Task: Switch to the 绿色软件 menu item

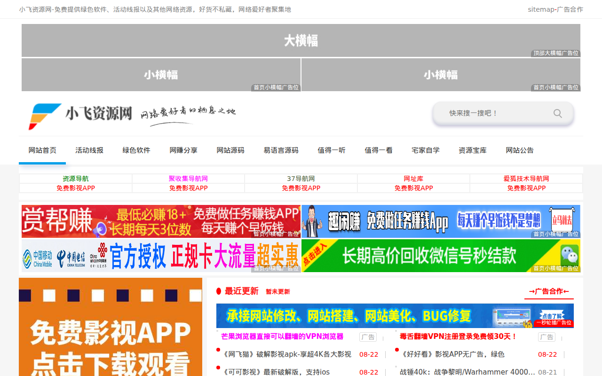Action: click(136, 150)
